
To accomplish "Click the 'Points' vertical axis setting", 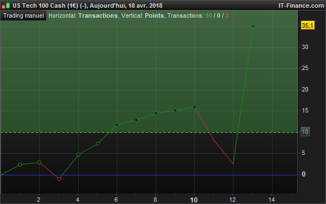I will (154, 15).
